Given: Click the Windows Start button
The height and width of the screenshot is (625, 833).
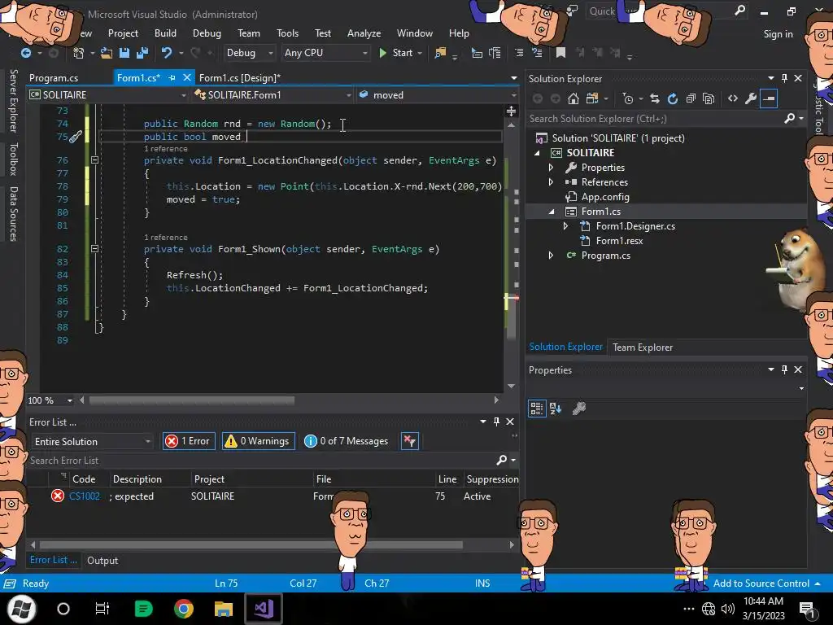Looking at the screenshot, I should (x=22, y=609).
